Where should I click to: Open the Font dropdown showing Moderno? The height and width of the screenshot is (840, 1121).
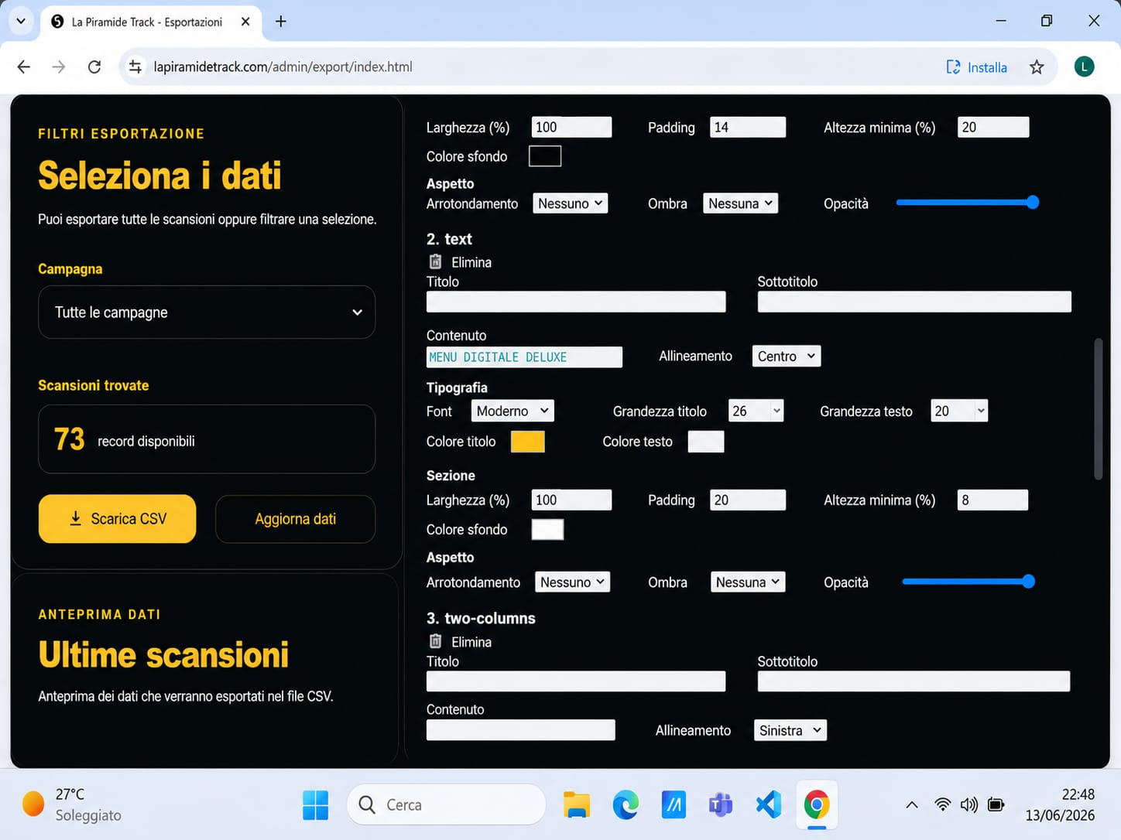pos(513,411)
